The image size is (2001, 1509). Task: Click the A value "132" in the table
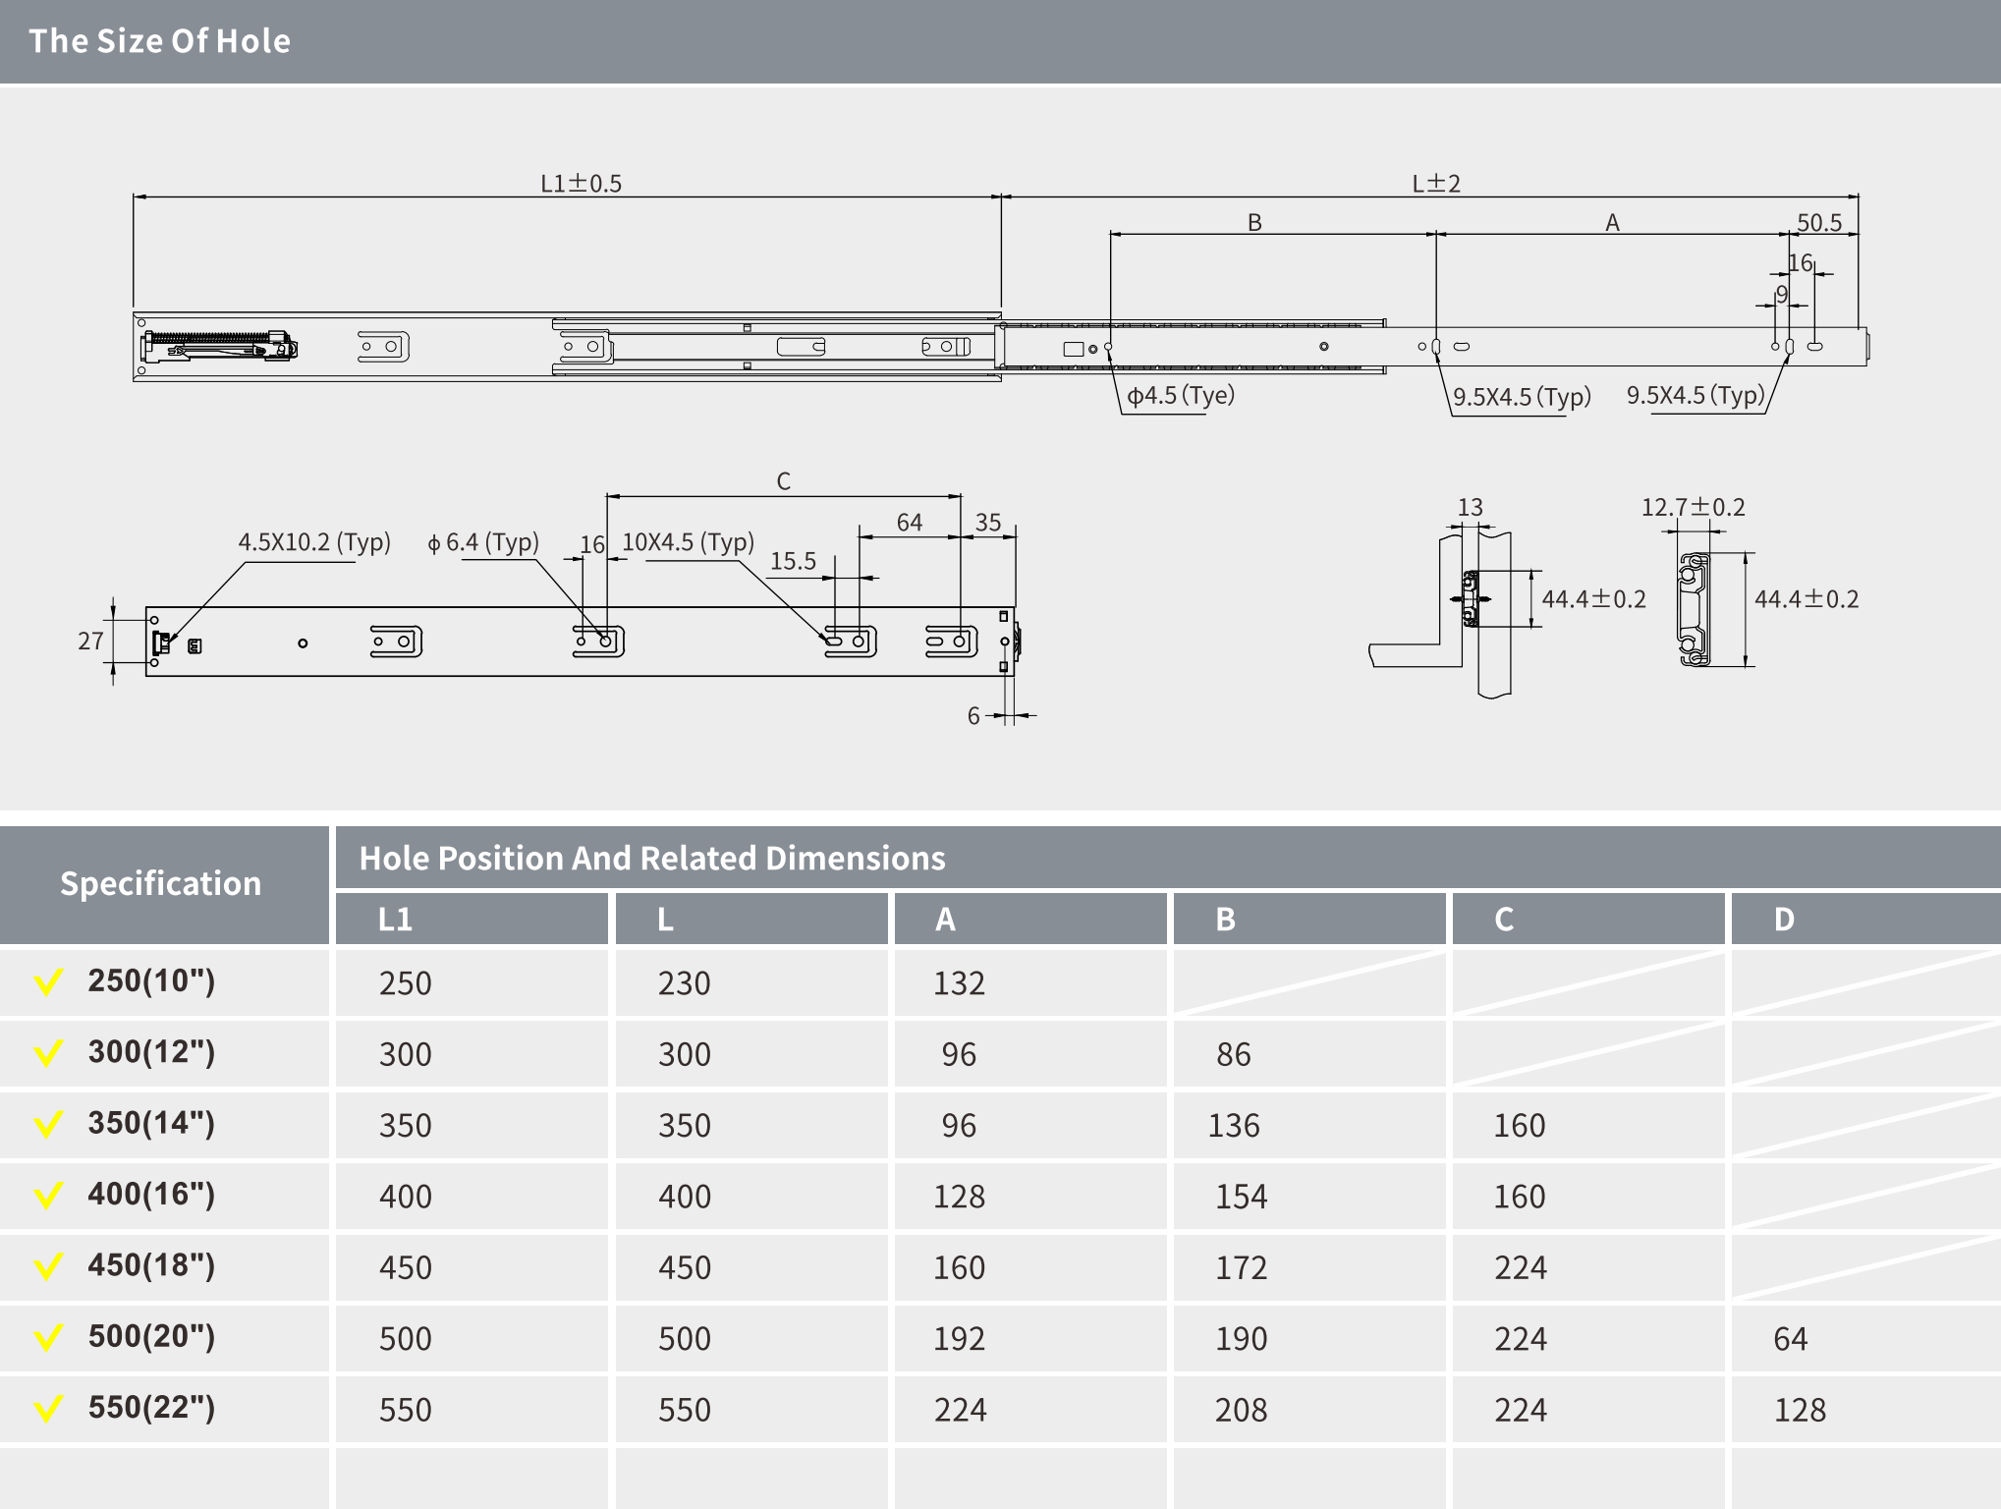pyautogui.click(x=959, y=983)
